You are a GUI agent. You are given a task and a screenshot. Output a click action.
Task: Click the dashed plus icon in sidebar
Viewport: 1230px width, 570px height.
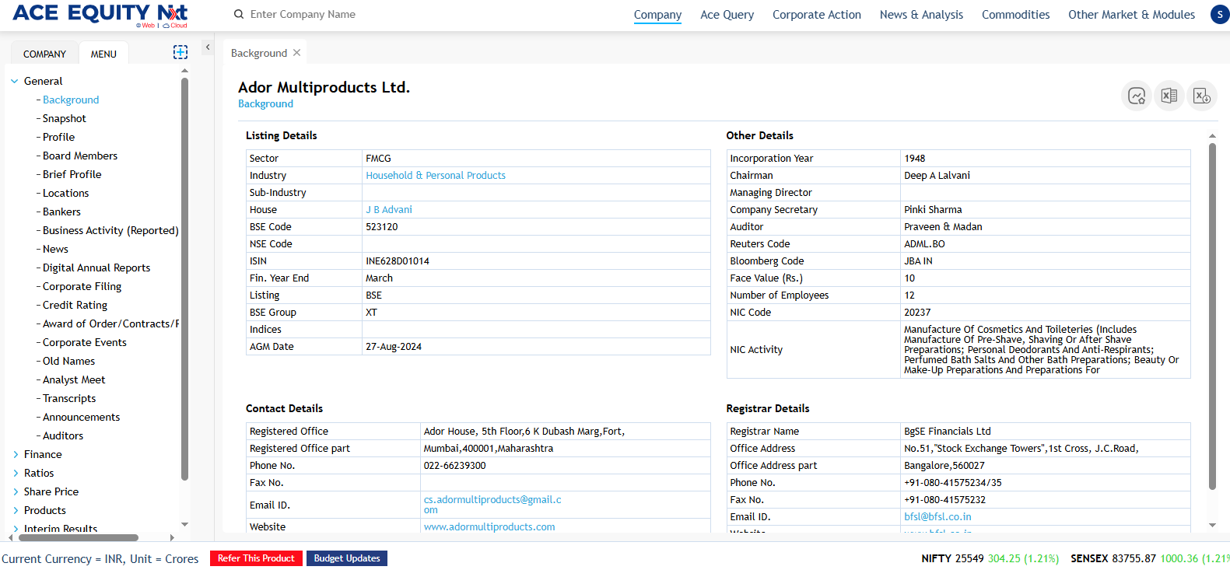(180, 52)
